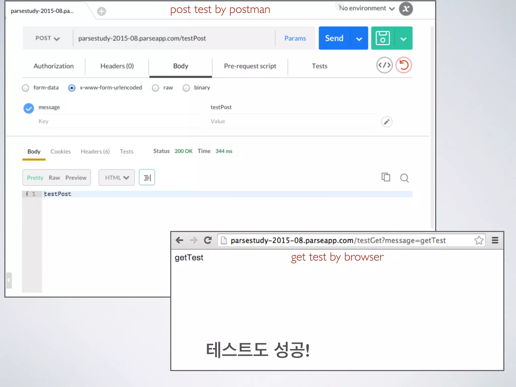Select the response Cookies tab
The image size is (516, 387).
(60, 152)
